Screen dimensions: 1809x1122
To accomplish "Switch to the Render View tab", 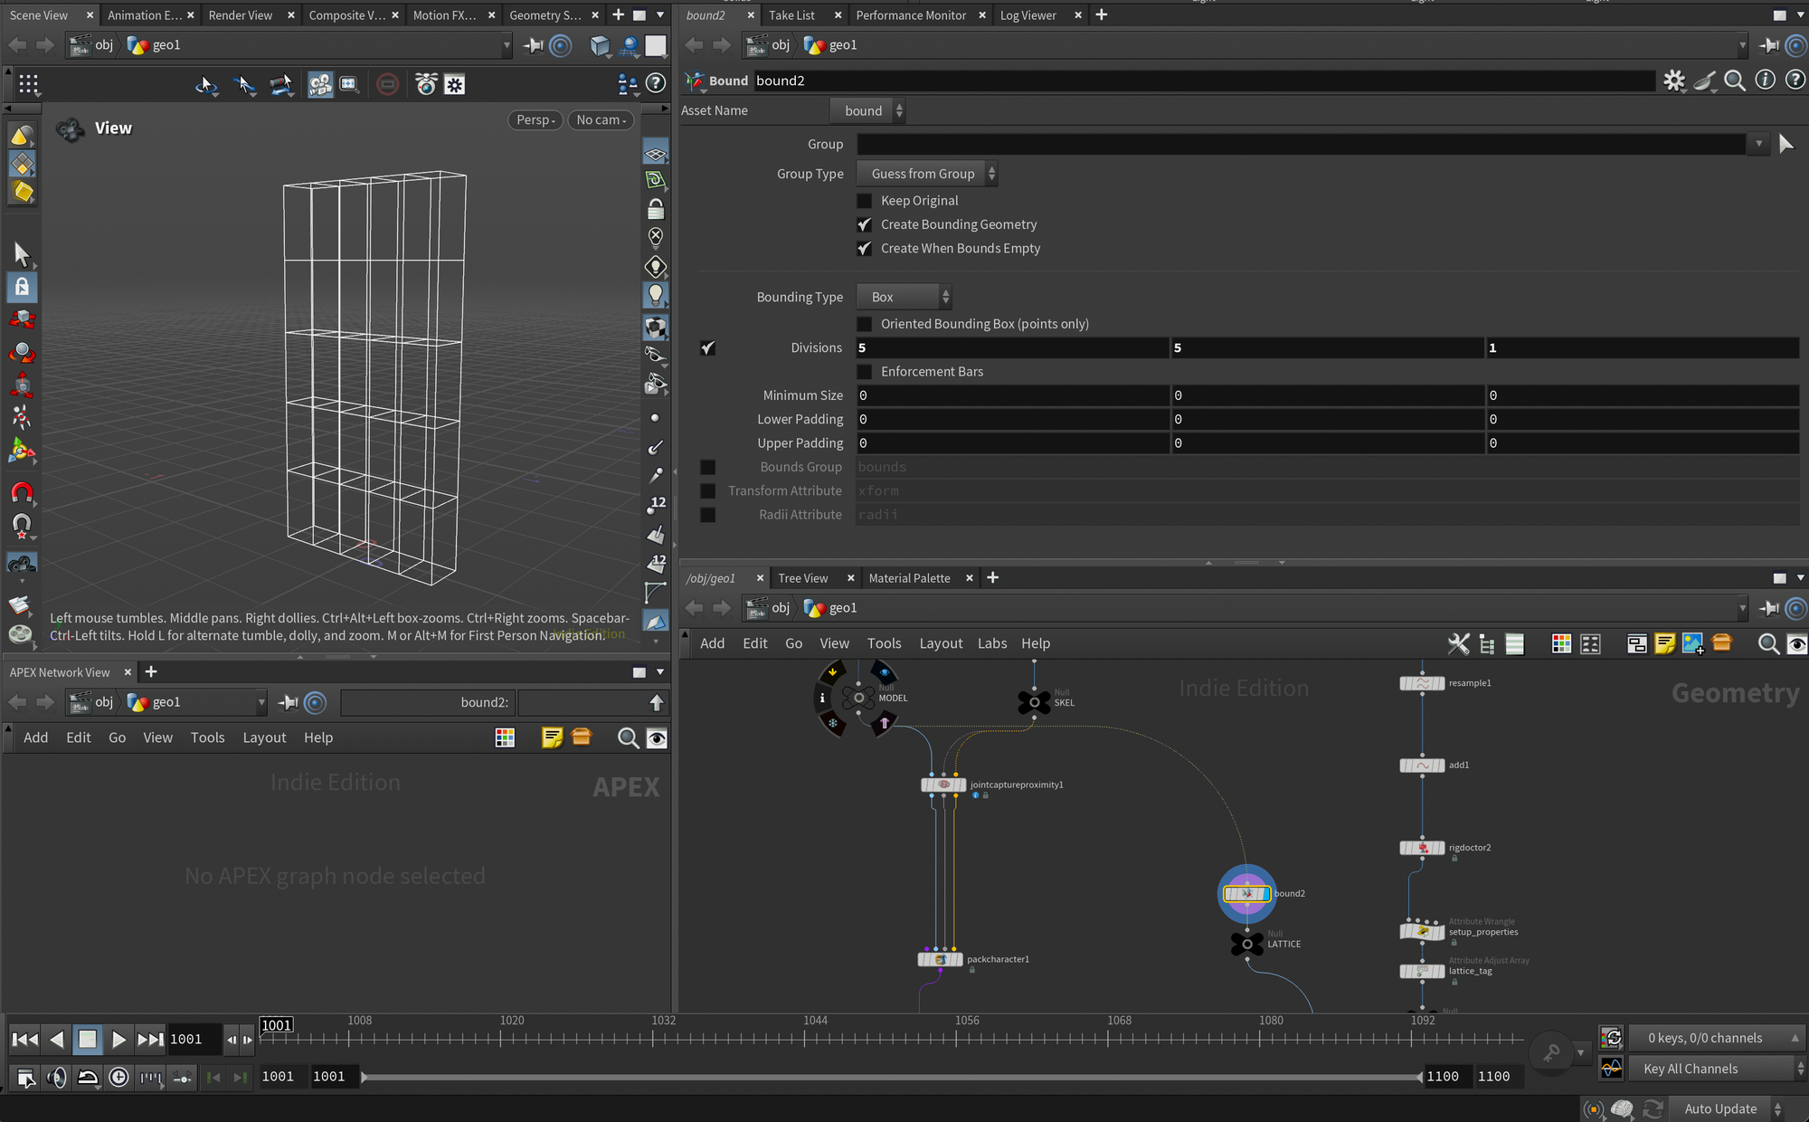I will coord(240,15).
